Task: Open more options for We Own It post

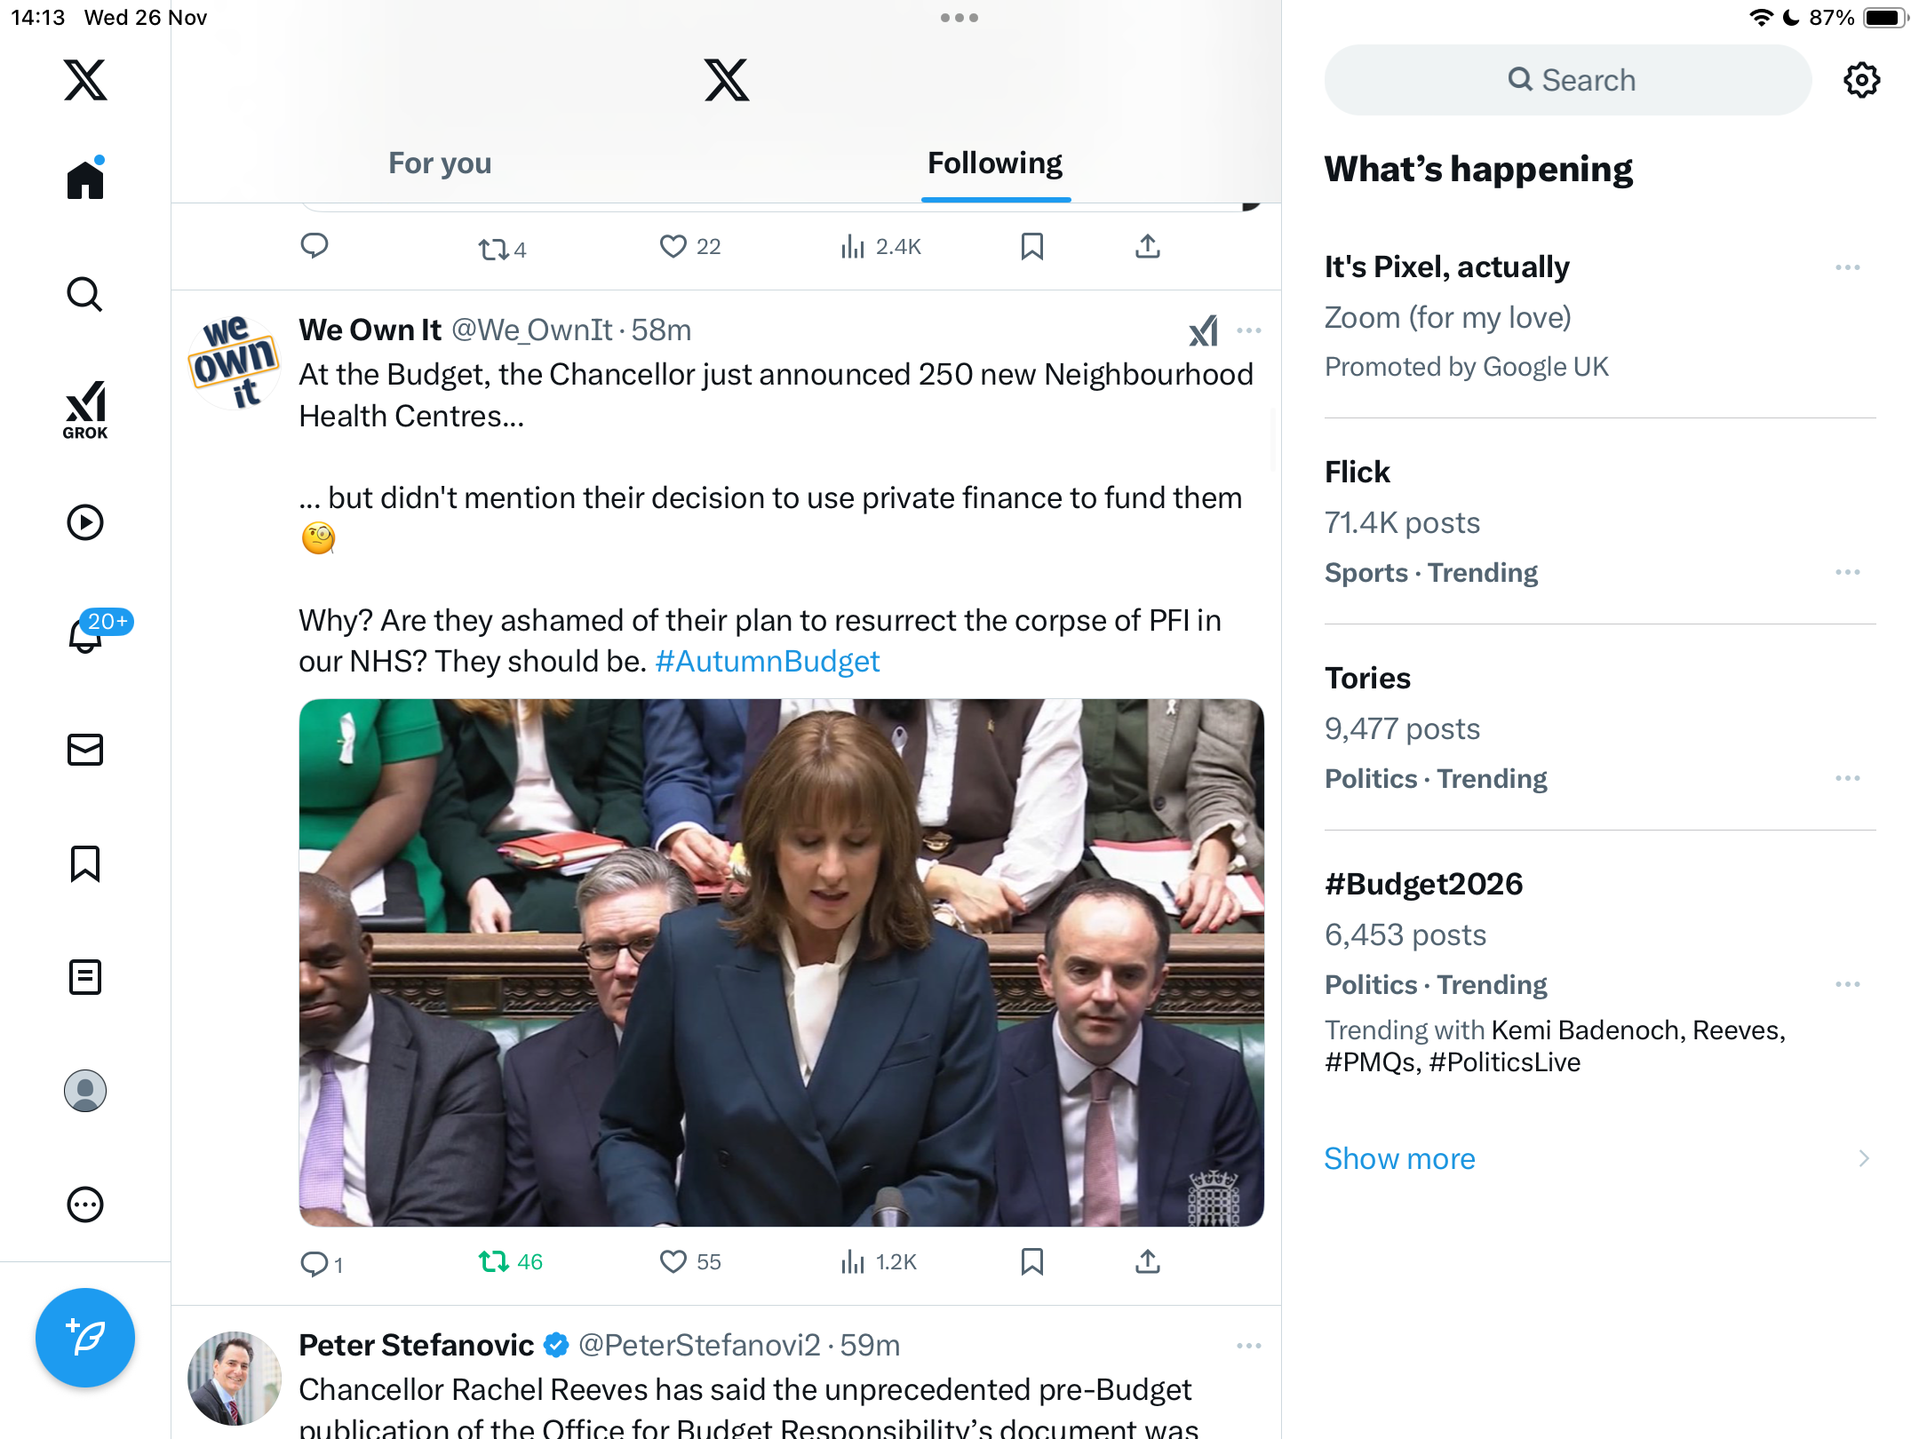Action: pos(1249,330)
